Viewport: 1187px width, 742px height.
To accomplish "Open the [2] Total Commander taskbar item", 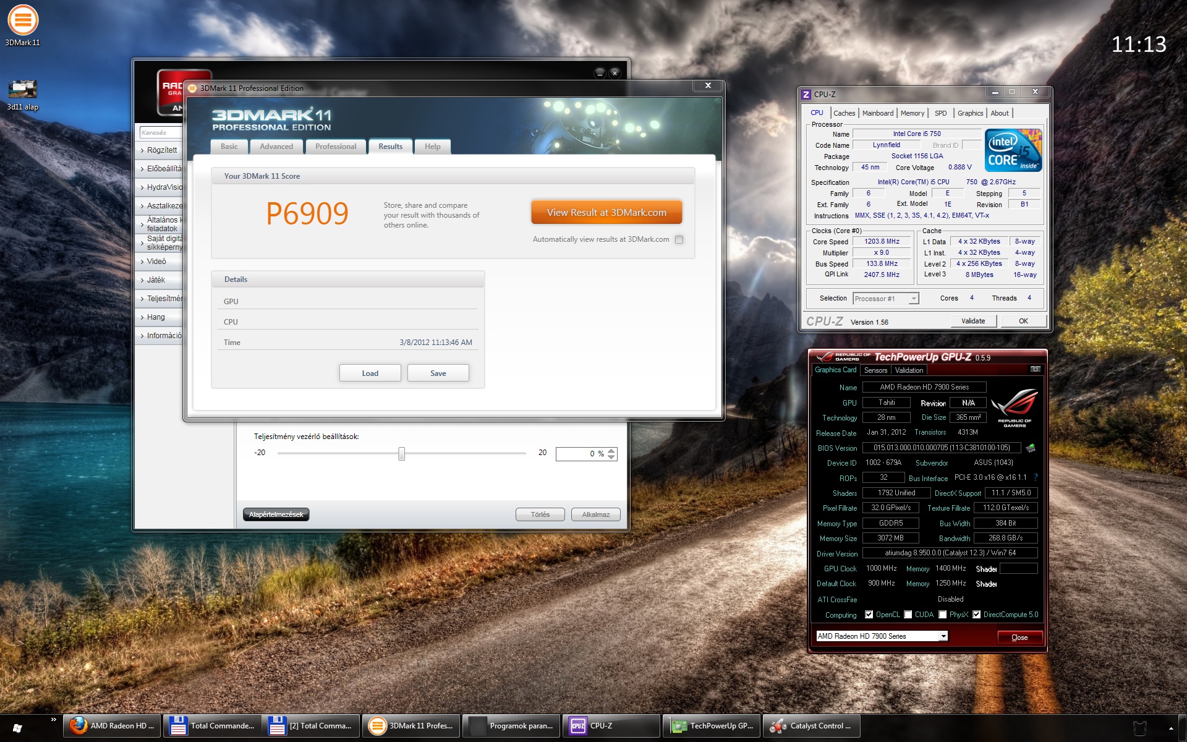I will pos(312,726).
